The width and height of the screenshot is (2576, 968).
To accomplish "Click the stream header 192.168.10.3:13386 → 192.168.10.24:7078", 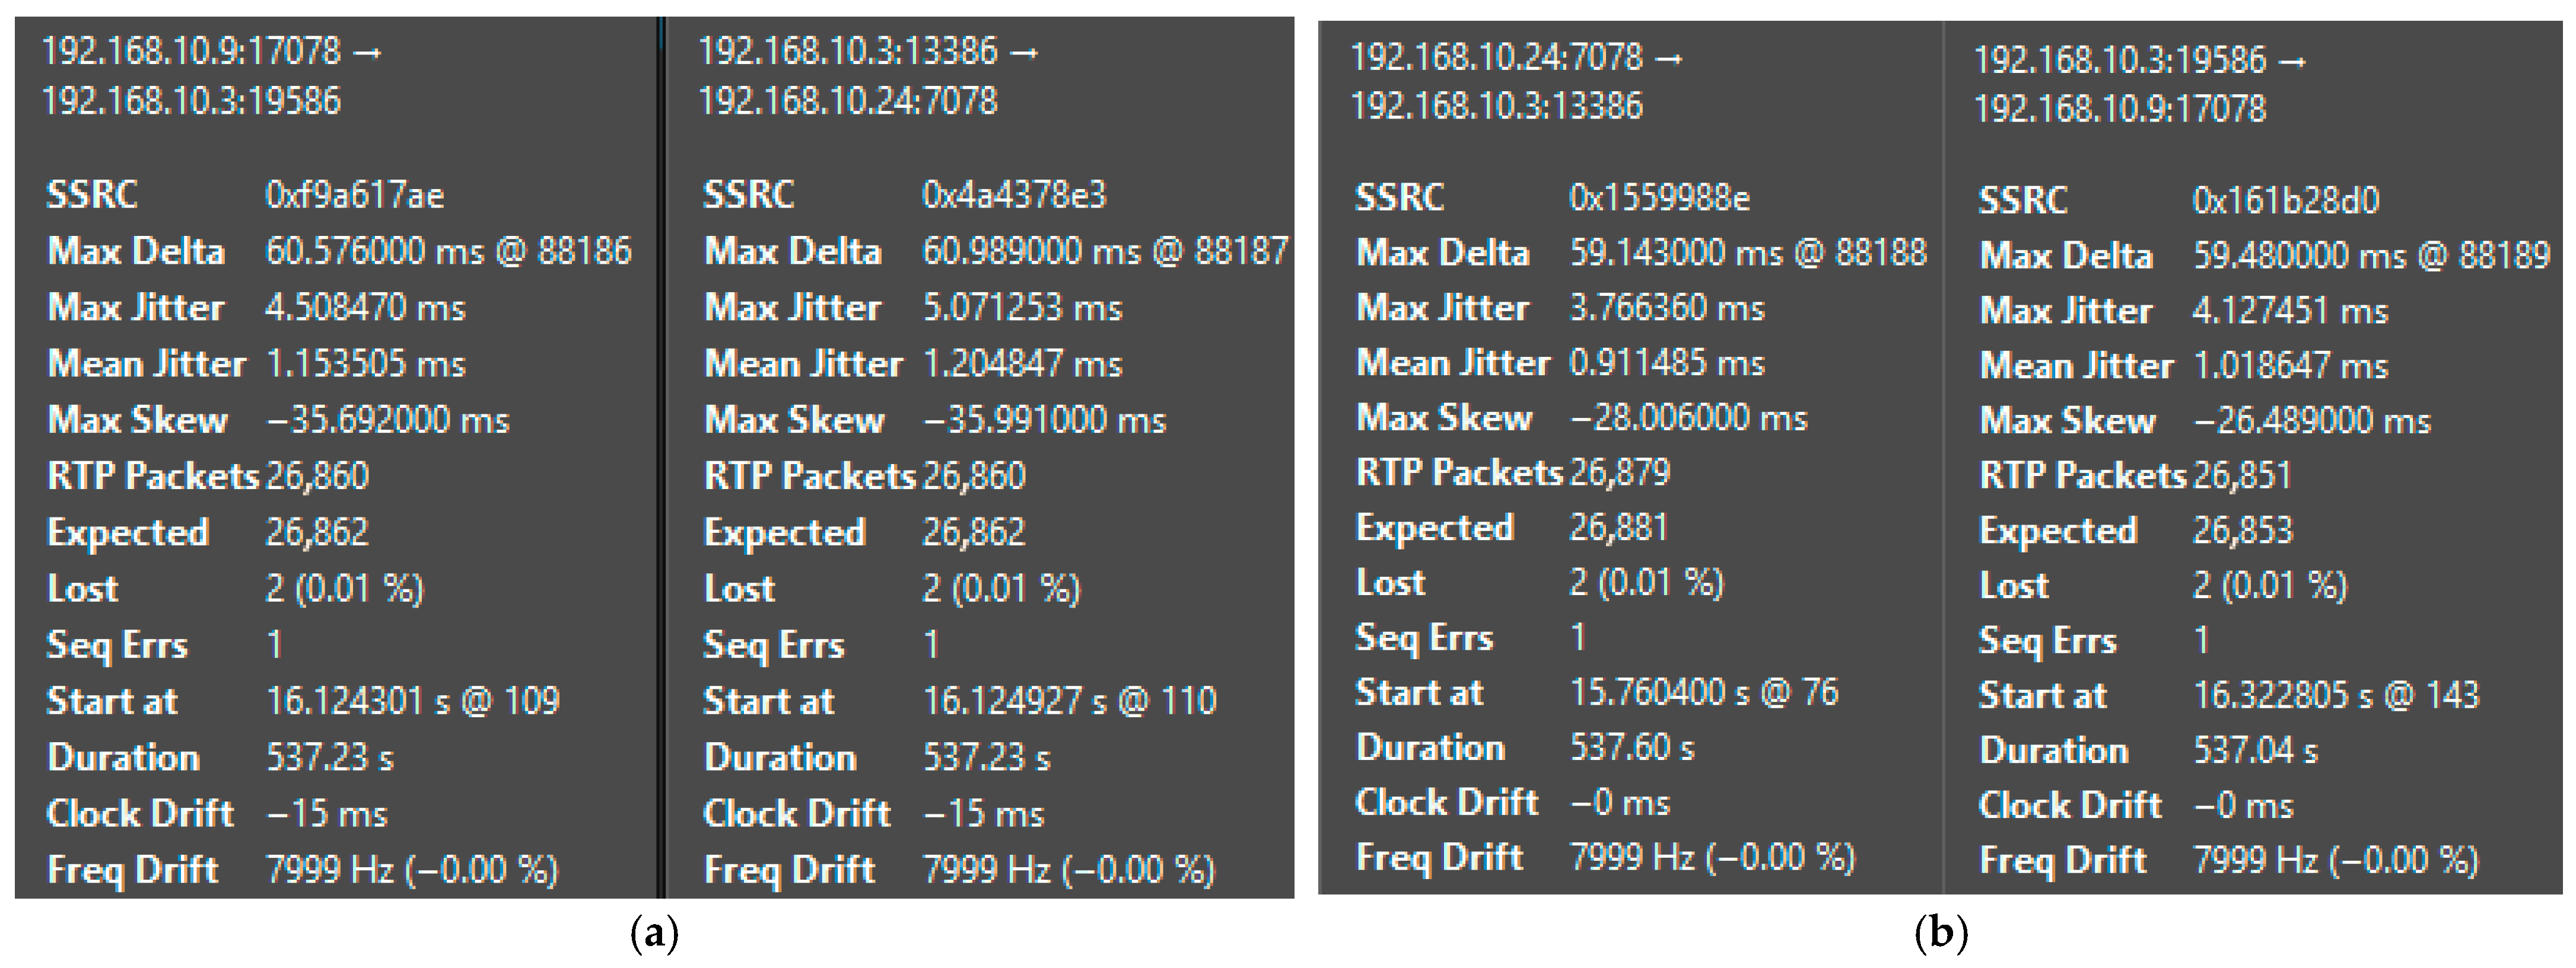I will [866, 76].
